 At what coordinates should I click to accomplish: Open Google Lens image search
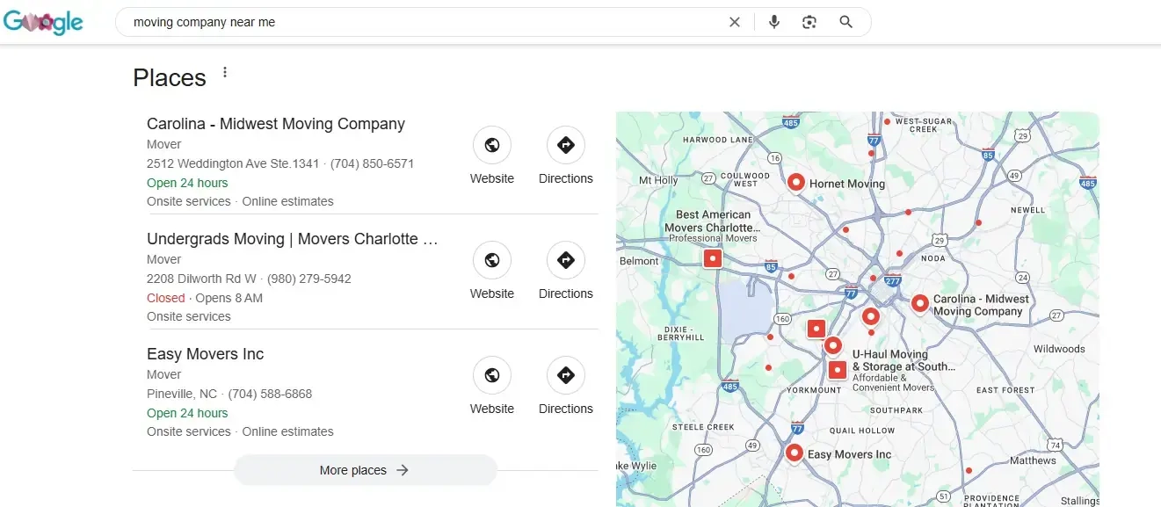click(809, 23)
